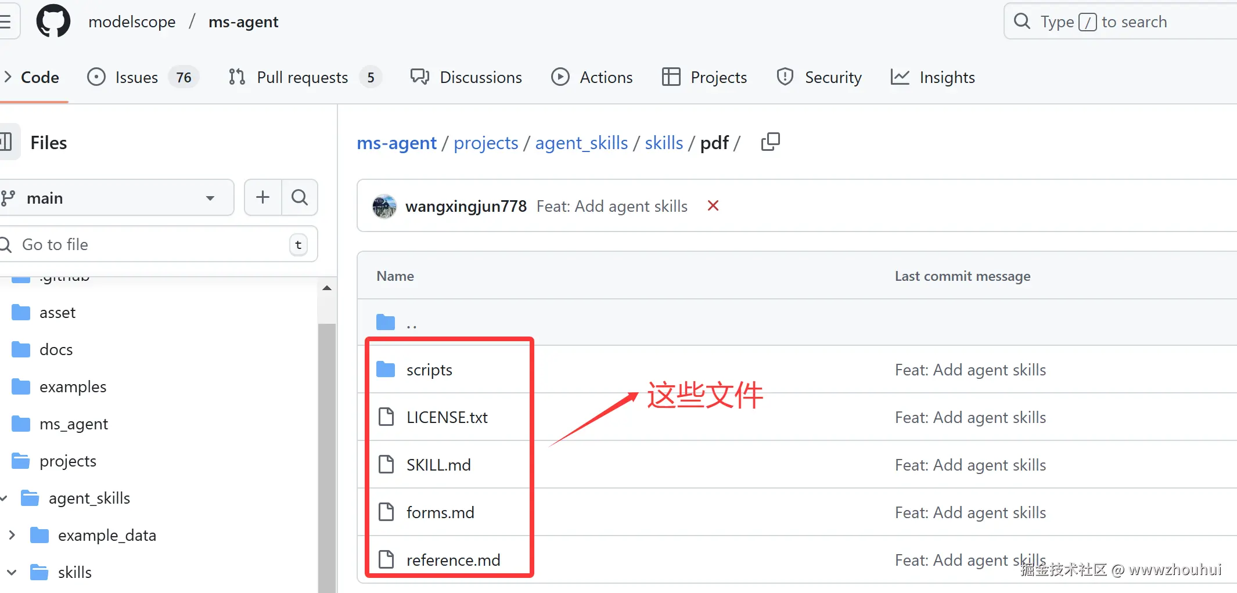
Task: Open commit message in the SKILL.md row
Action: (x=970, y=465)
